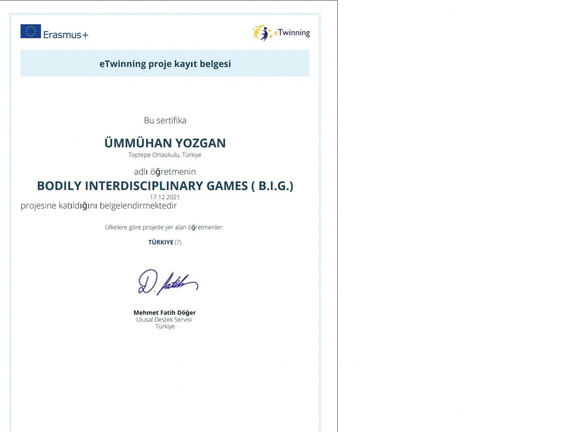The width and height of the screenshot is (576, 432).
Task: Click the teacher count (7)
Action: (178, 242)
